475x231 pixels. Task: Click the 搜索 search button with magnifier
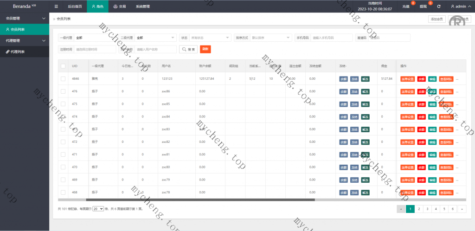(188, 49)
